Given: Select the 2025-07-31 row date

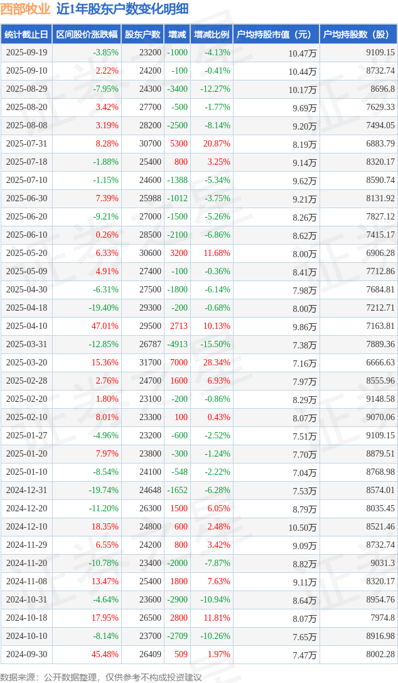Looking at the screenshot, I should click(27, 144).
